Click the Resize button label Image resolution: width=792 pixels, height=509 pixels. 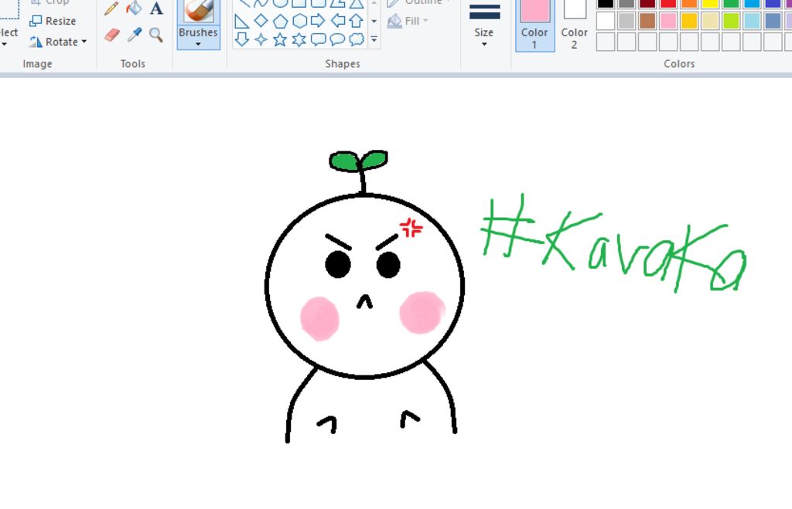[x=60, y=21]
